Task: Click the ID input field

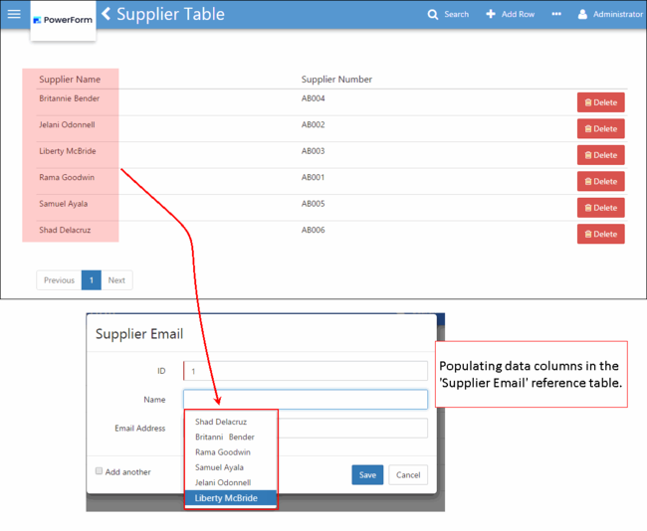Action: [x=306, y=371]
